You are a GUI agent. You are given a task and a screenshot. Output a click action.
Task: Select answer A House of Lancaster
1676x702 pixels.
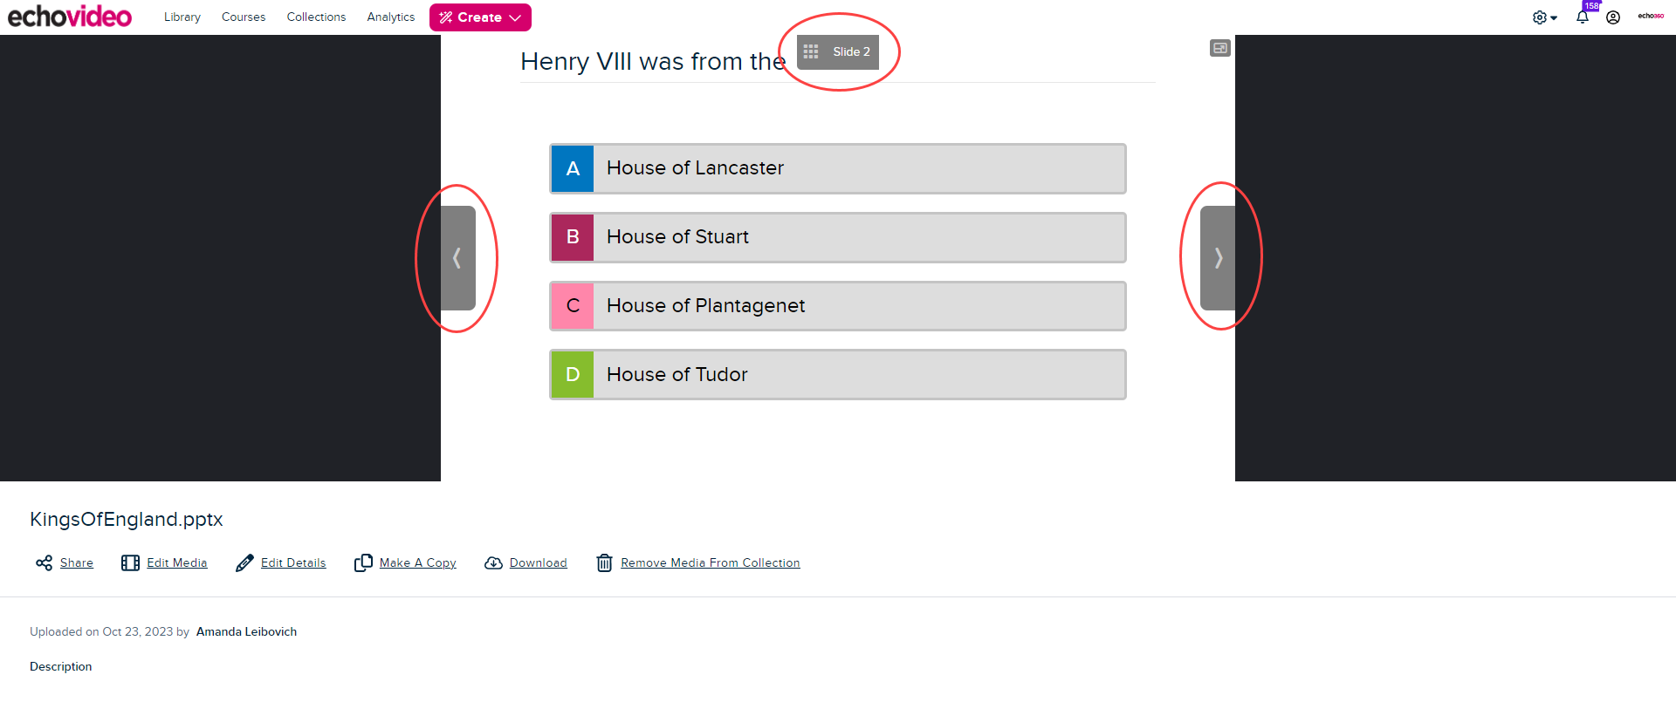tap(838, 168)
